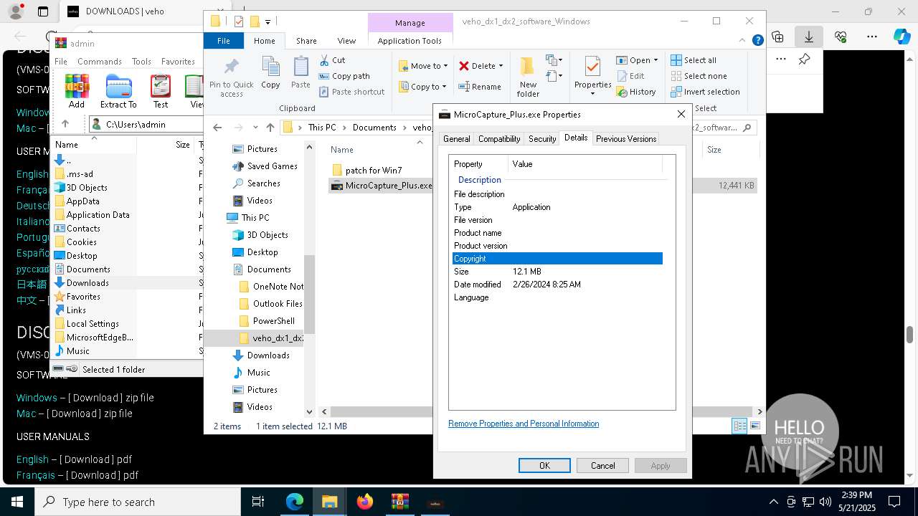Select the Downloads folder in WinRAR list
The width and height of the screenshot is (918, 516).
point(87,283)
